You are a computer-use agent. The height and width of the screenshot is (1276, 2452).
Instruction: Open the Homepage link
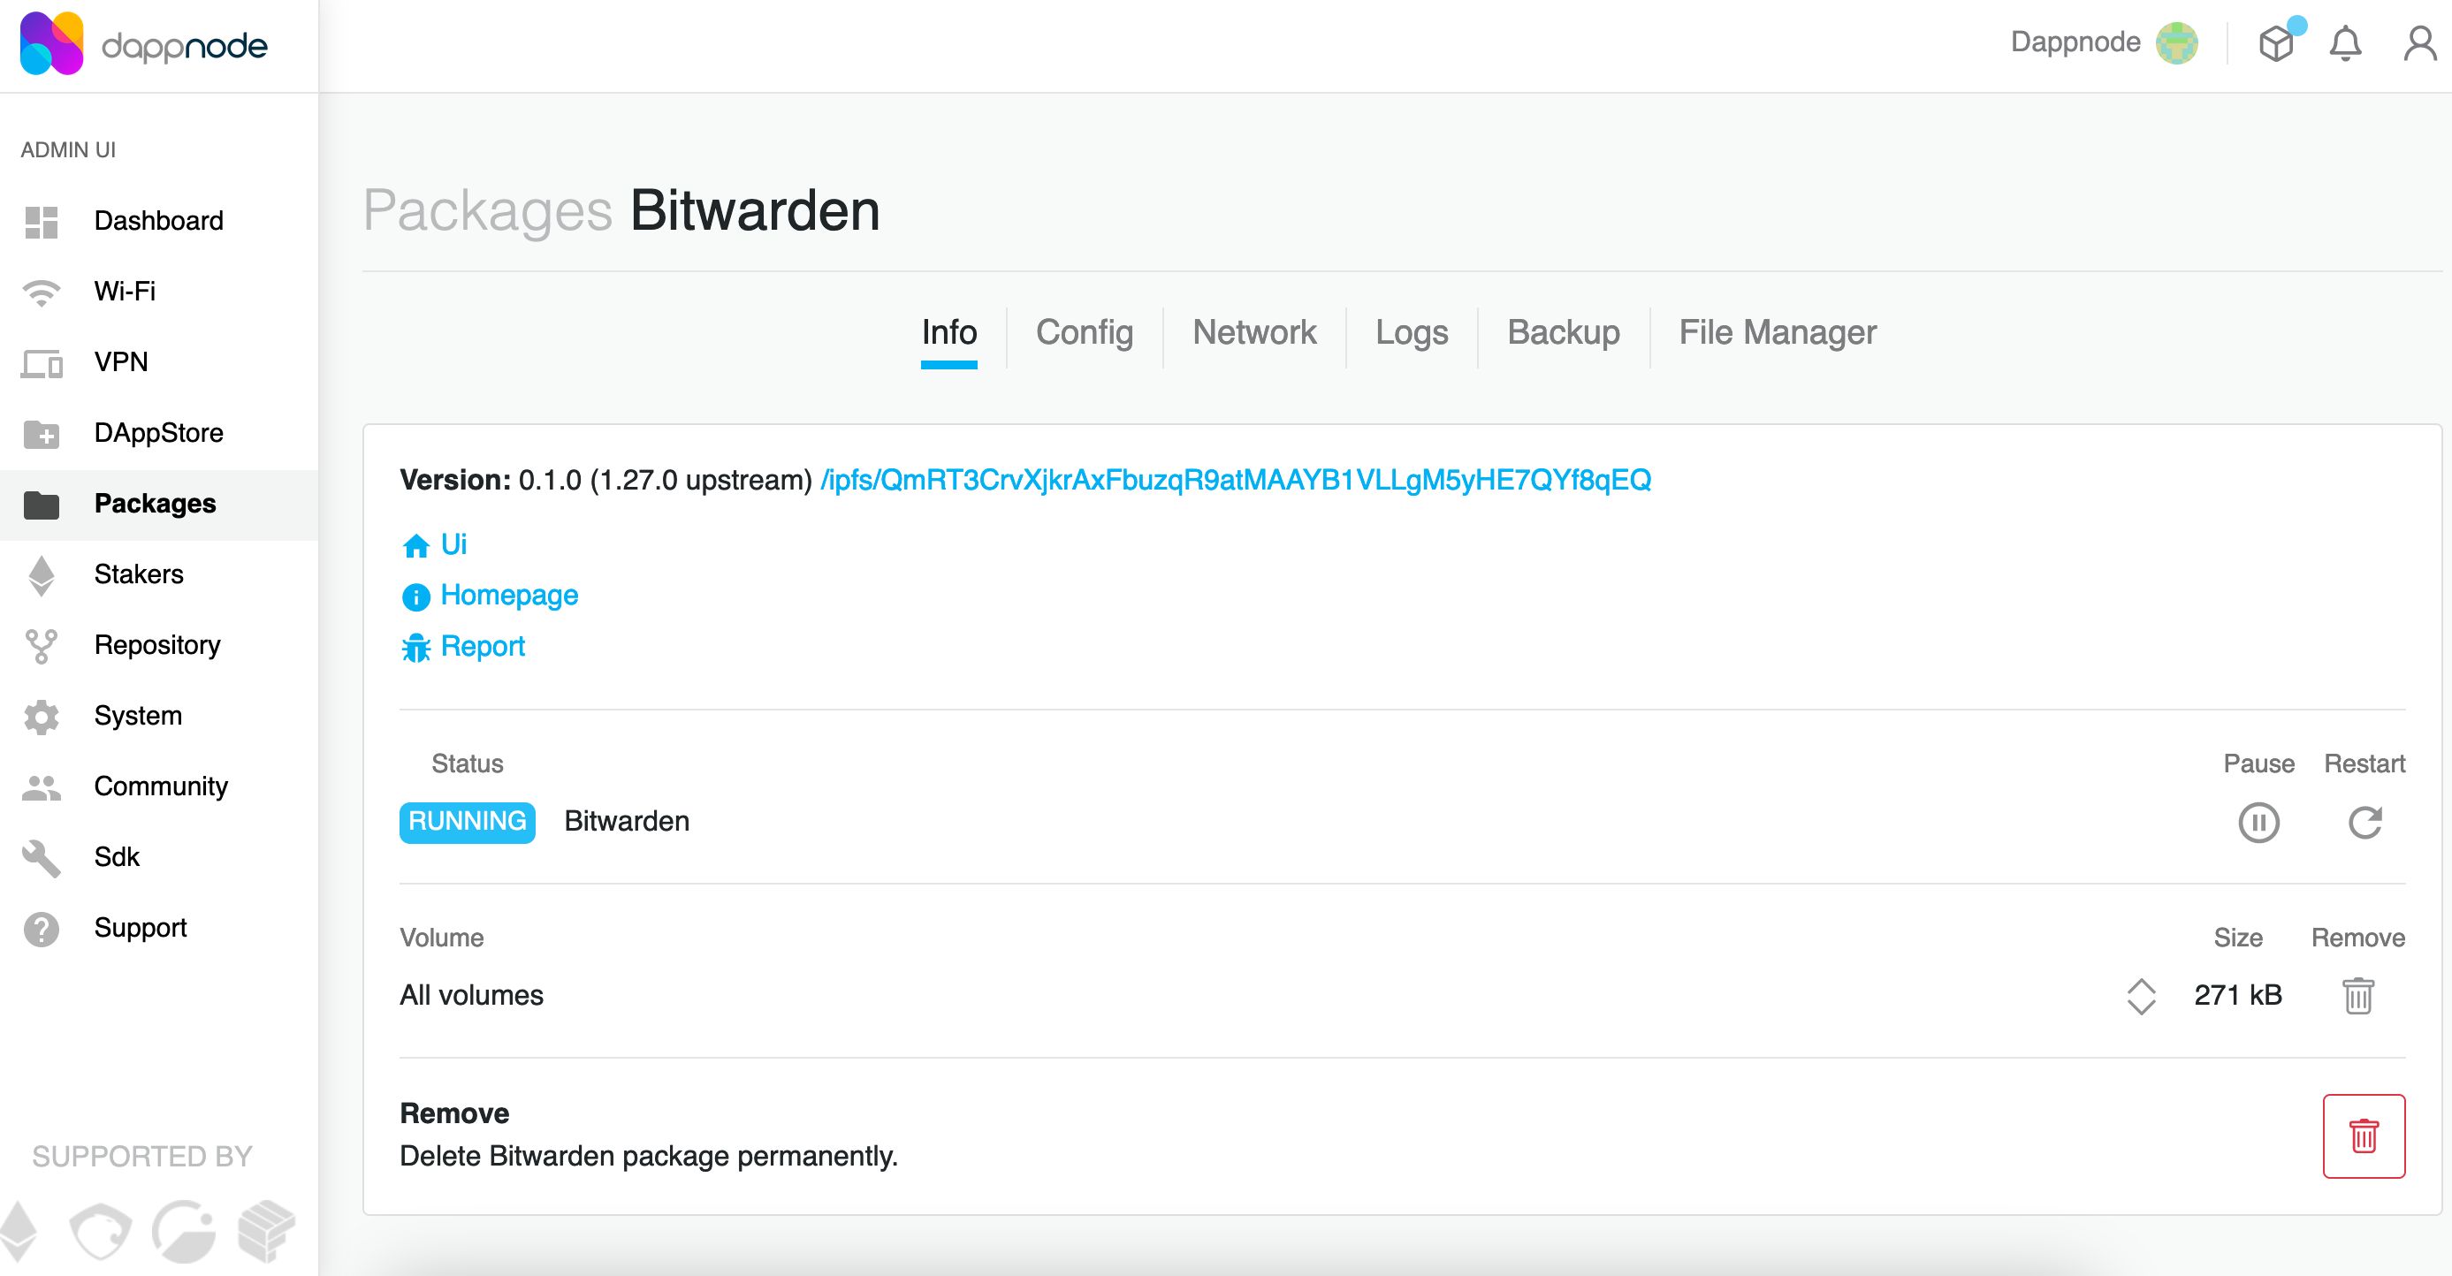(509, 596)
